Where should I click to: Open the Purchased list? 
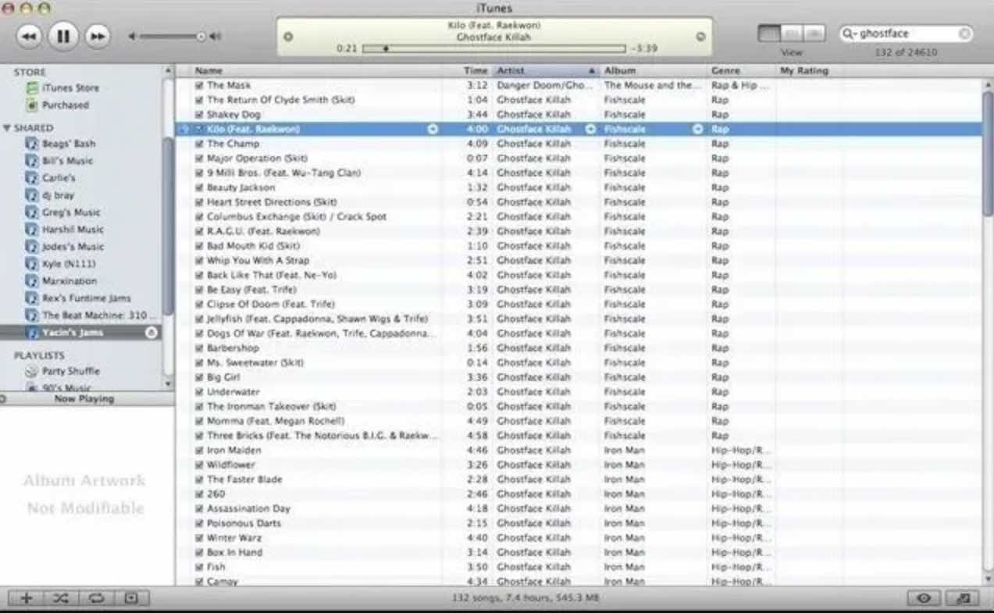[58, 105]
